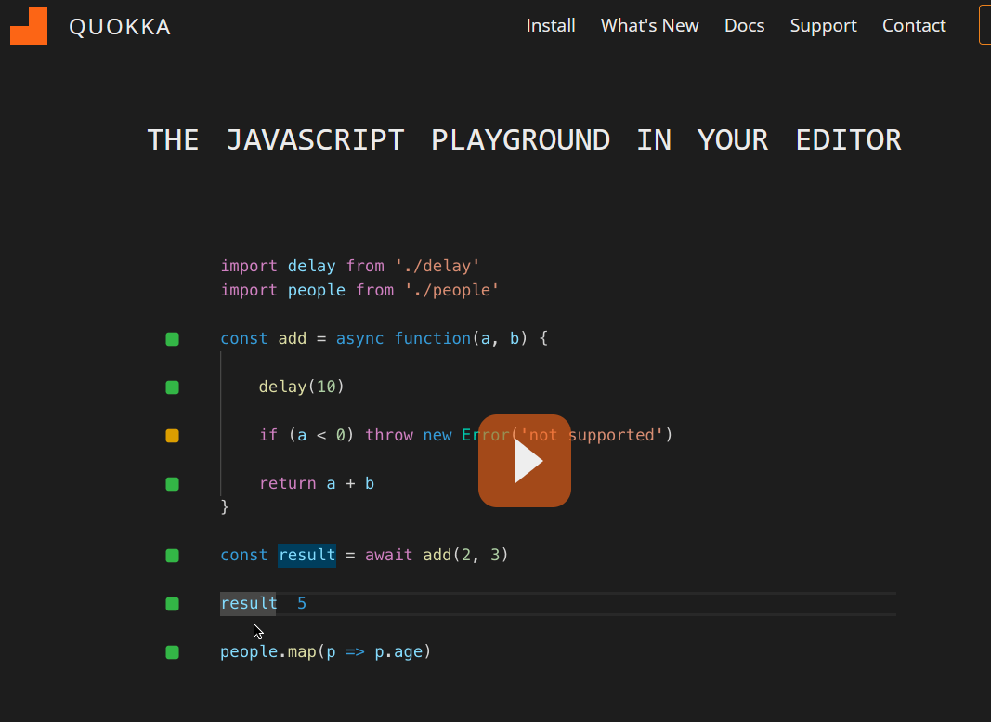Click the highlighted result variable in the code
Screen dimensions: 991x722
[x=306, y=555]
